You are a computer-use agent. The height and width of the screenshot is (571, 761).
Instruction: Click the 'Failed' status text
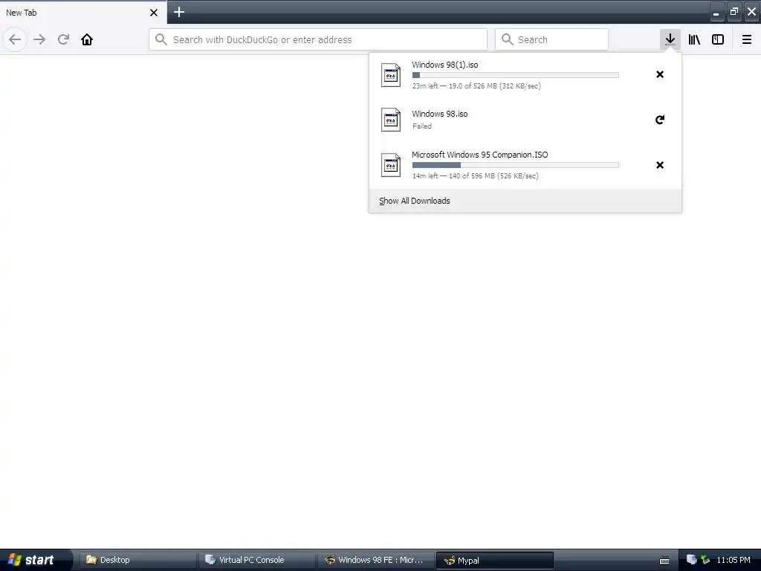422,126
